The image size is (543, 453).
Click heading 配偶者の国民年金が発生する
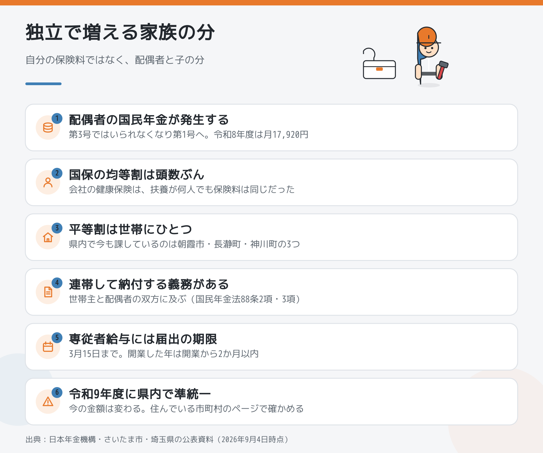pyautogui.click(x=149, y=120)
